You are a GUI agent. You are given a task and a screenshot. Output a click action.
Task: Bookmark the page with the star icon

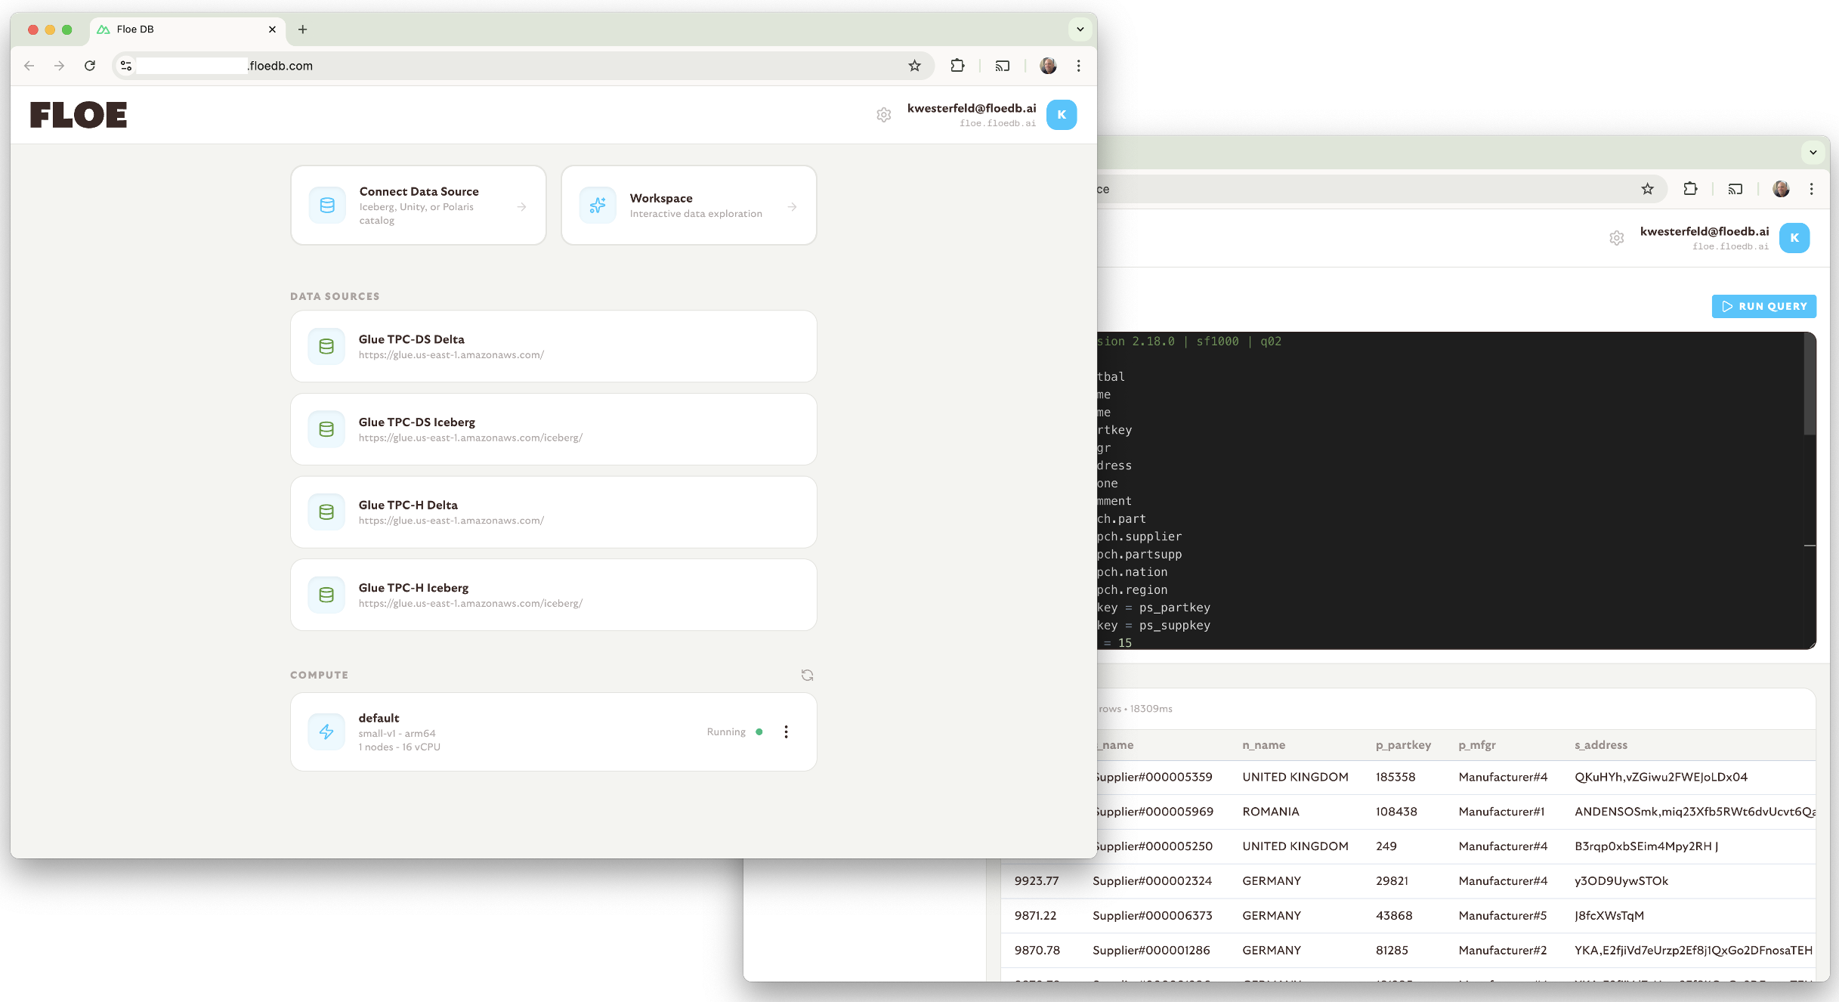(x=915, y=66)
